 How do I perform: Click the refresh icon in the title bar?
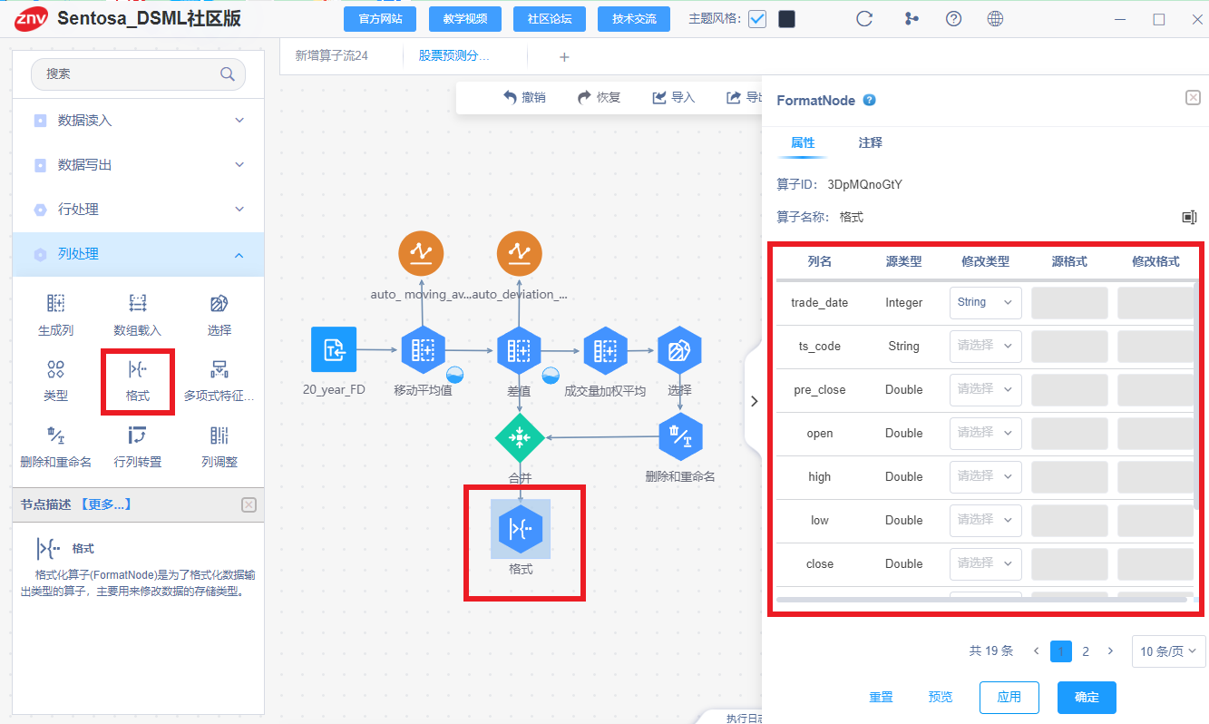pyautogui.click(x=864, y=19)
